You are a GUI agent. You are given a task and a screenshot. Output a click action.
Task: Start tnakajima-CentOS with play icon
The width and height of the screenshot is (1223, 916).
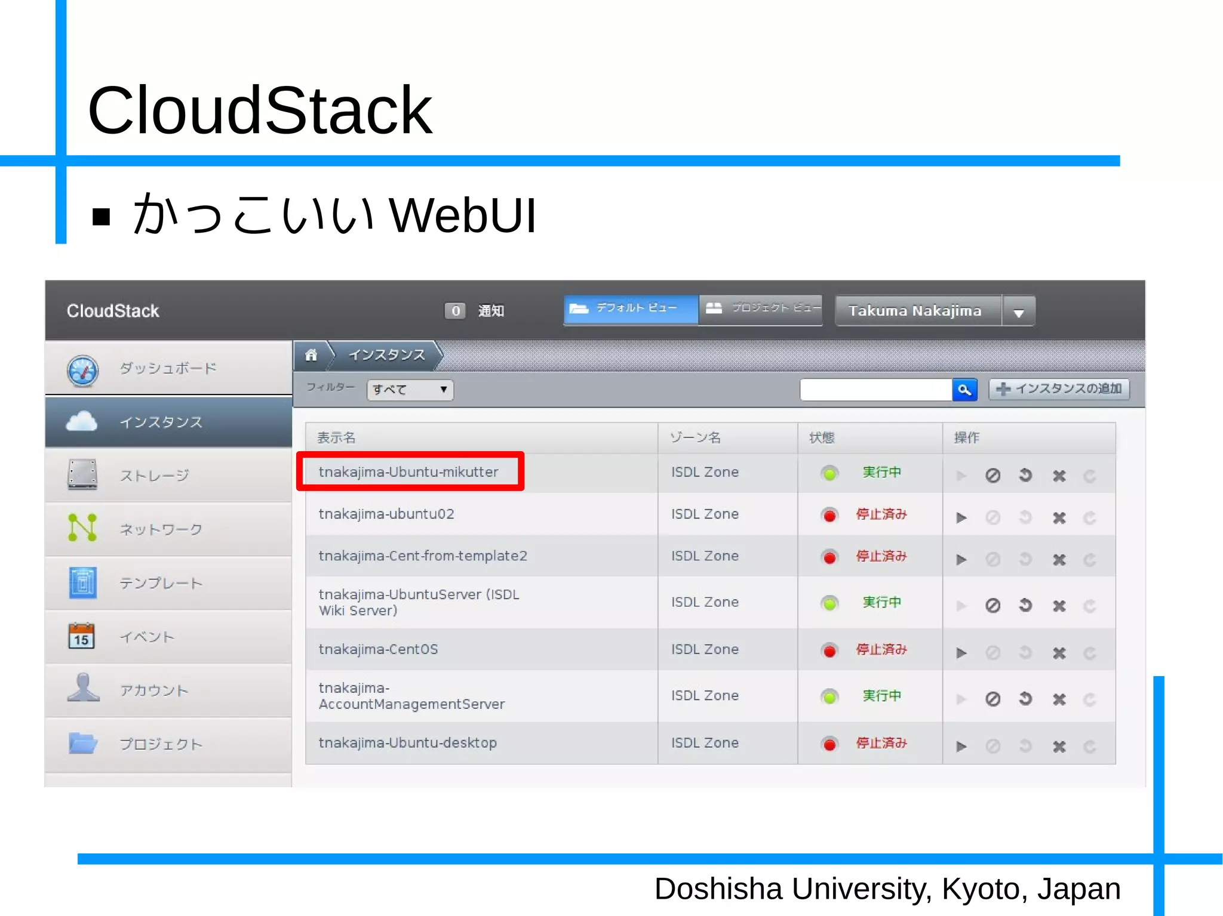[x=961, y=653]
